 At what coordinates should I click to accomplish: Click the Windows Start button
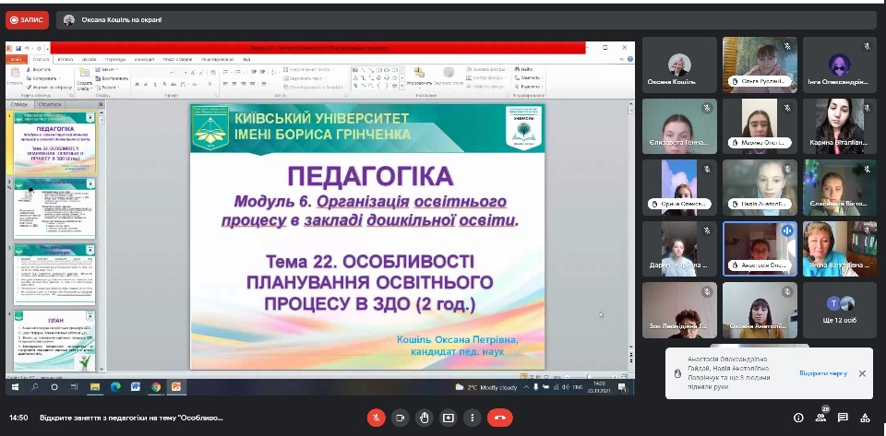coord(16,387)
